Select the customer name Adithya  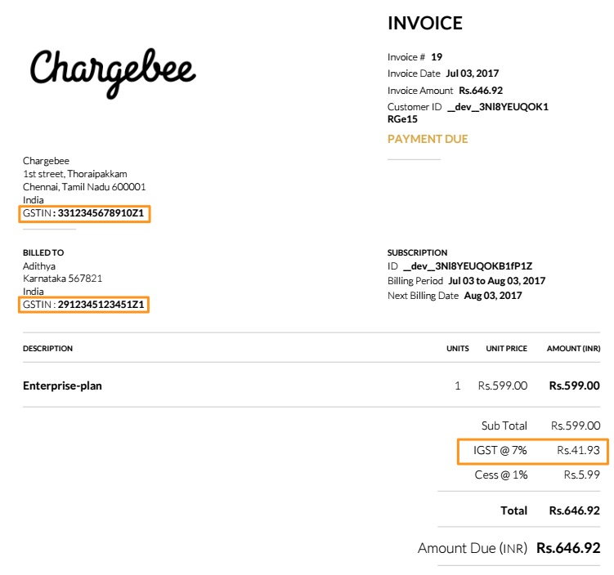pos(41,266)
